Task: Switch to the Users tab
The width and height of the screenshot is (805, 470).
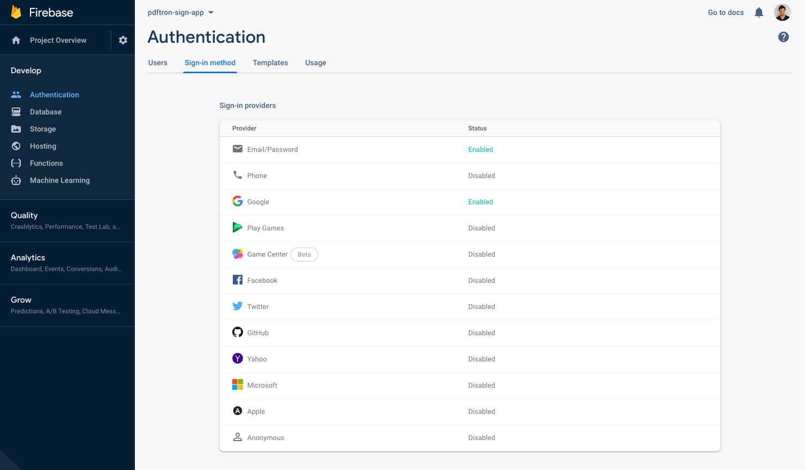Action: tap(158, 63)
